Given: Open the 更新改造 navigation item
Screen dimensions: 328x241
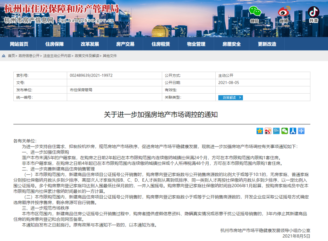Looking at the screenshot, I should pos(267,44).
